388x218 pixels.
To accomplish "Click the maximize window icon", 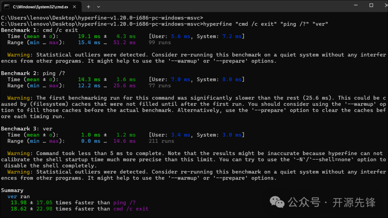I will (371, 5).
